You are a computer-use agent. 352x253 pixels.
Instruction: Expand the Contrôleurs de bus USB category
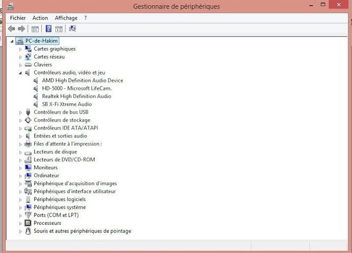pyautogui.click(x=21, y=112)
